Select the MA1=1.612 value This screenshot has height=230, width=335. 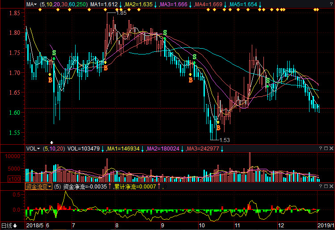[x=104, y=4]
